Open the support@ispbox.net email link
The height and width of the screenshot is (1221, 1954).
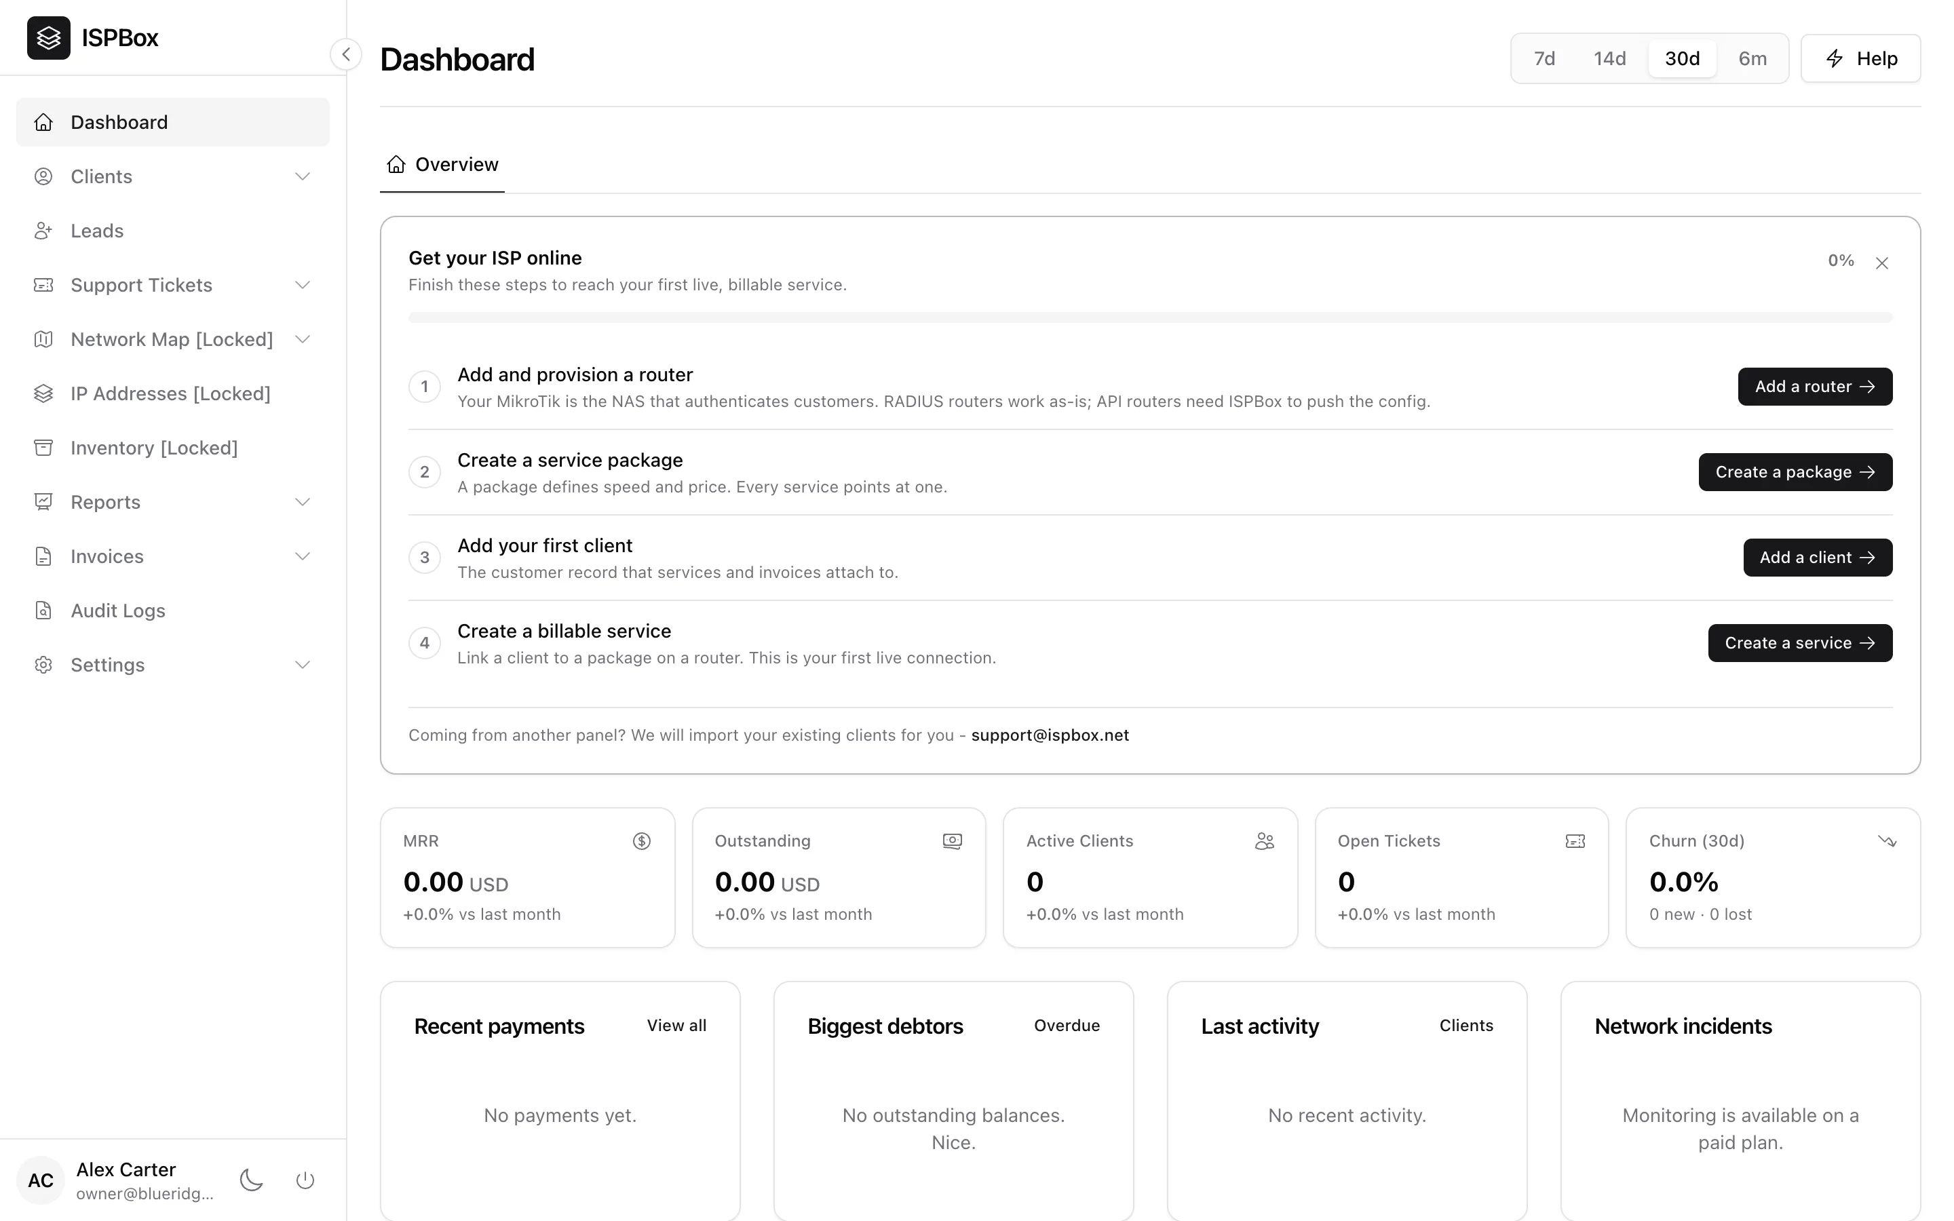tap(1050, 735)
